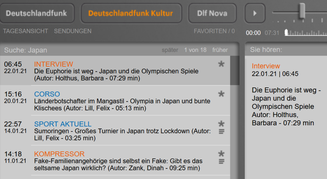327x179 pixels.
Task: Favorite the INTERVIEW Euphorie entry star
Action: [221, 64]
